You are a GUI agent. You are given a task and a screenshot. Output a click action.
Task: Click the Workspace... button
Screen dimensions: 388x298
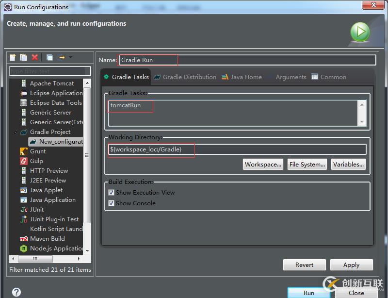263,165
